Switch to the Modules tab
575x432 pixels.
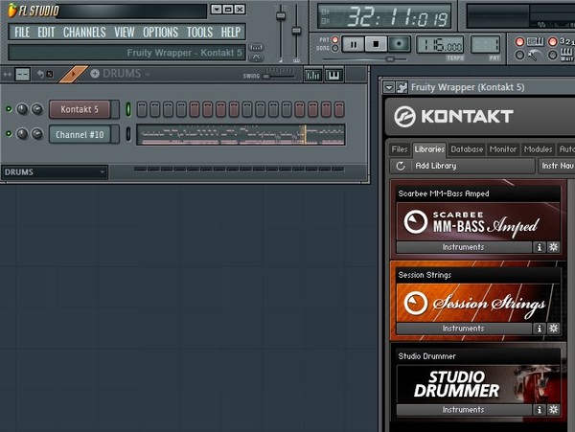538,149
